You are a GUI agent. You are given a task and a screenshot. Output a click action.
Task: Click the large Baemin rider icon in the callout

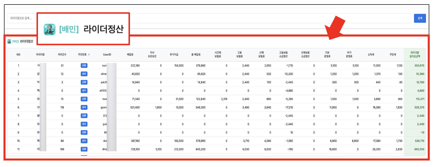point(49,29)
